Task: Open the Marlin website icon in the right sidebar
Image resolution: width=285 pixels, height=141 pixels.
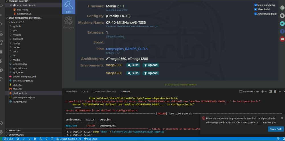Action: click(x=282, y=8)
